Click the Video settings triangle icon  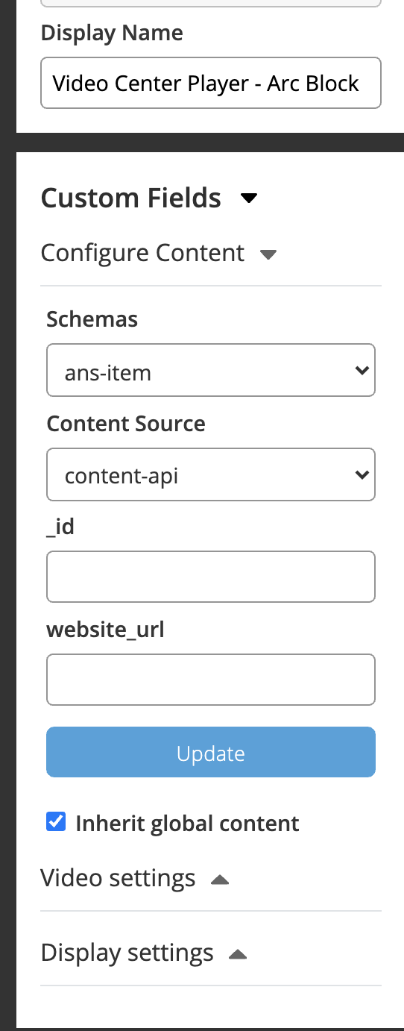(x=220, y=880)
